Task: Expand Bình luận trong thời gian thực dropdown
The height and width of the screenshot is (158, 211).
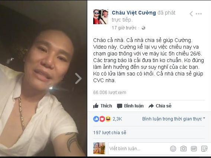Action: [173, 119]
